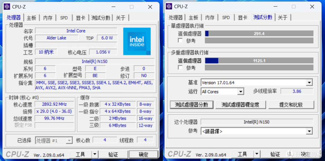This screenshot has width=325, height=161.
Task: Click the CPU-Z app icon in left window title bar
Action: tap(7, 7)
